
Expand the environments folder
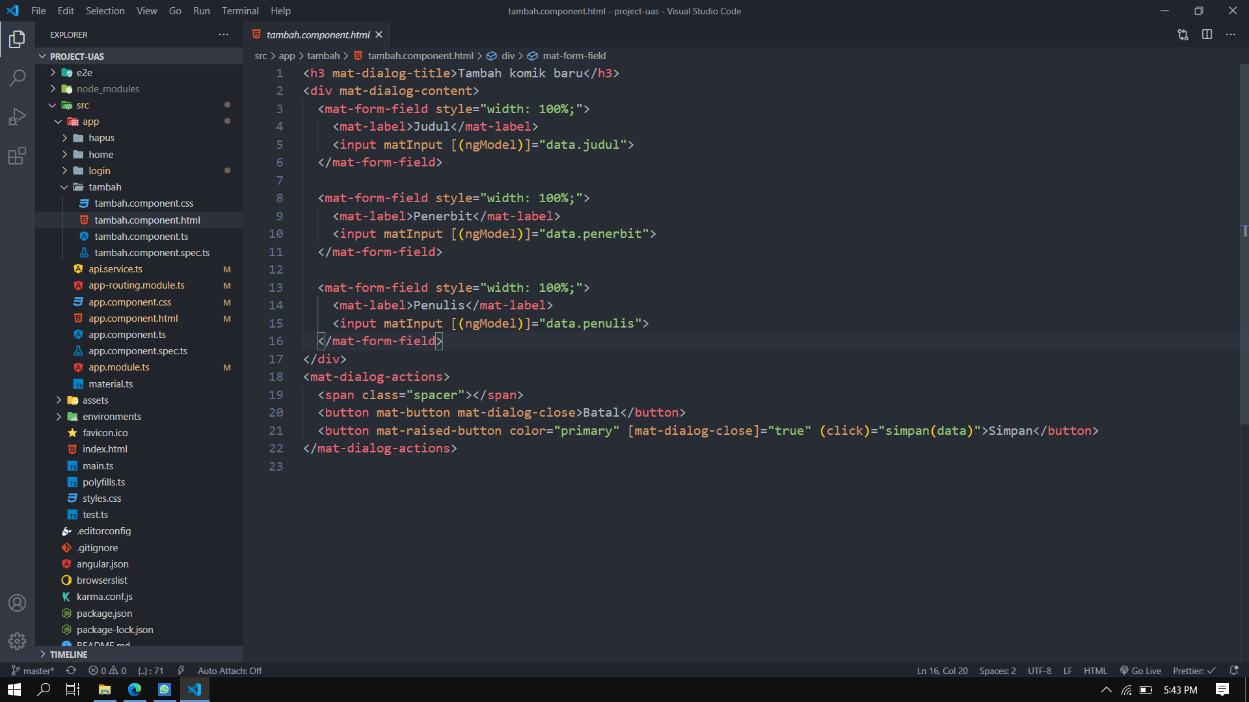(x=139, y=417)
